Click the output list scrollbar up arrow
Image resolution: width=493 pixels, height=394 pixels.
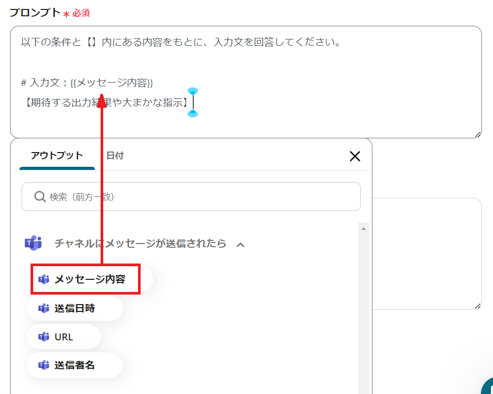[x=363, y=228]
